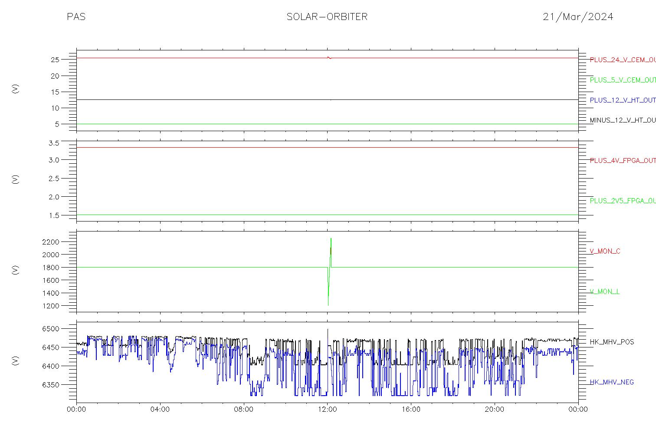Viewport: 656px width, 443px height.
Task: Select the HK_MHV_NEG legend label
Action: pyautogui.click(x=612, y=382)
